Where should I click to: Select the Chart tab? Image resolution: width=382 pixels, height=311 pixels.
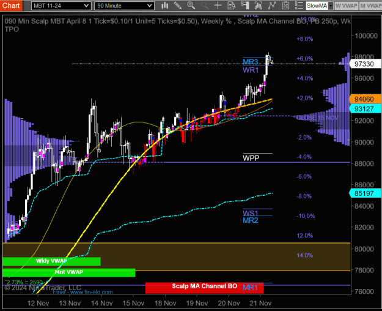click(11, 6)
